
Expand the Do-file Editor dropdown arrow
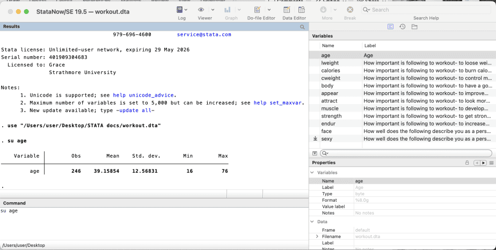click(x=269, y=10)
